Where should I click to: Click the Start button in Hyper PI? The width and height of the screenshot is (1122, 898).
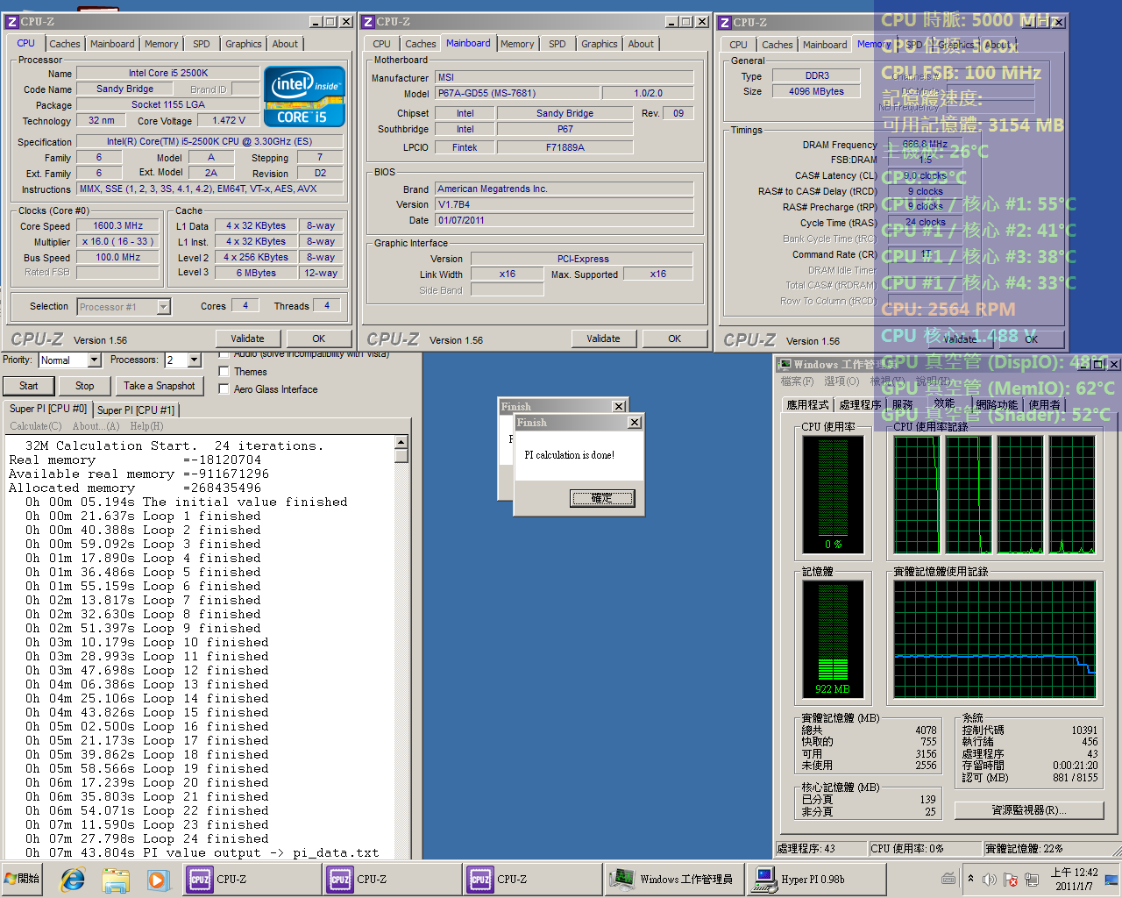(28, 386)
